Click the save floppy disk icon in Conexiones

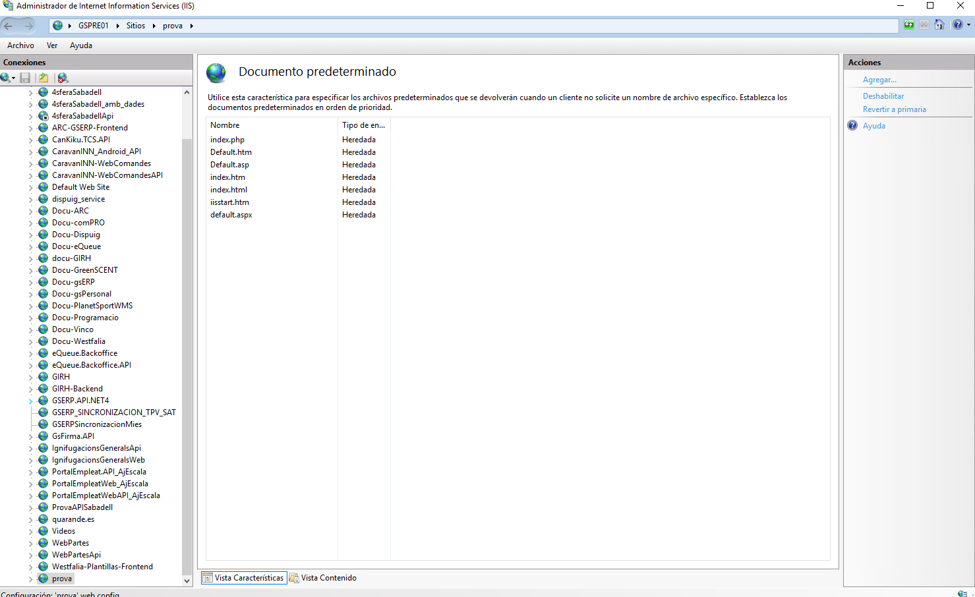click(25, 78)
